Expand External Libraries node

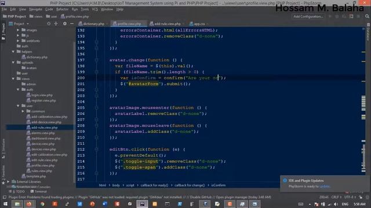(8, 182)
